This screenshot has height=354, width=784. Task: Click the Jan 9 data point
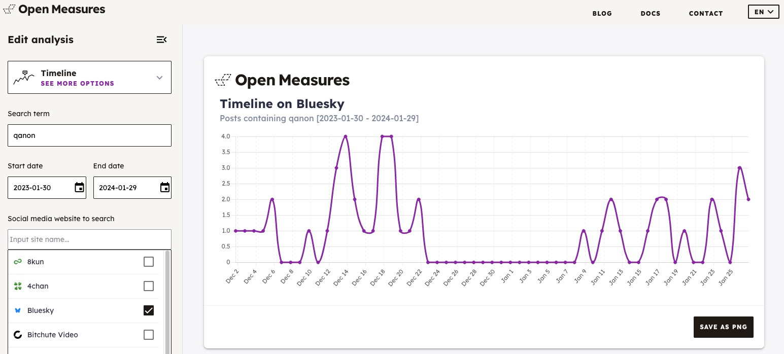[x=584, y=231]
